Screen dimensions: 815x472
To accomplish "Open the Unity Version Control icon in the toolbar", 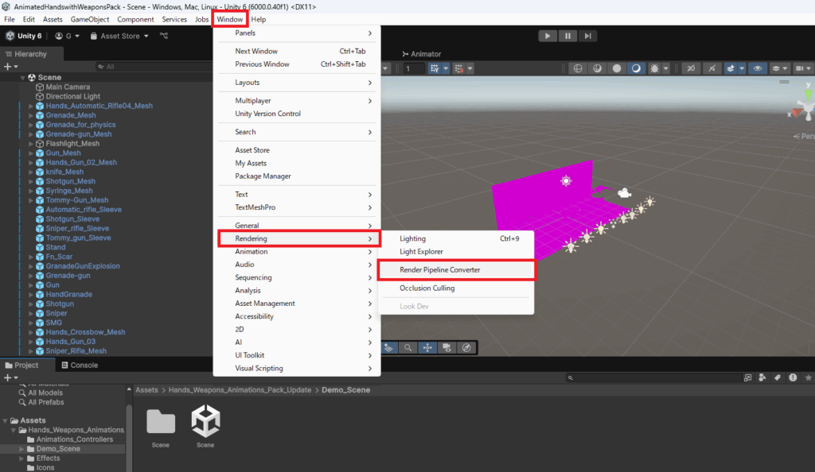I will [x=164, y=36].
